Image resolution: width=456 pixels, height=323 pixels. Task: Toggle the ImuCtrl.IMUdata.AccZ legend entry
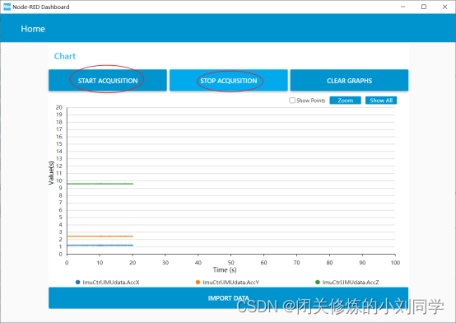point(347,283)
